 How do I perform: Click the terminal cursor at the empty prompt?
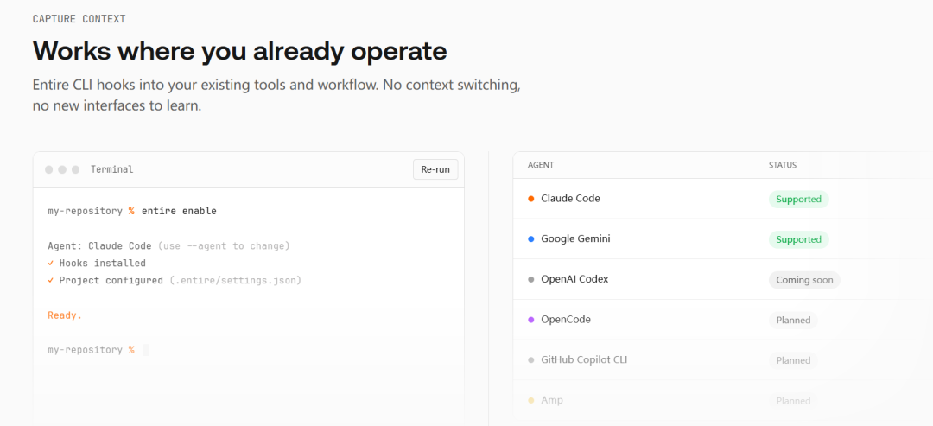pos(146,350)
